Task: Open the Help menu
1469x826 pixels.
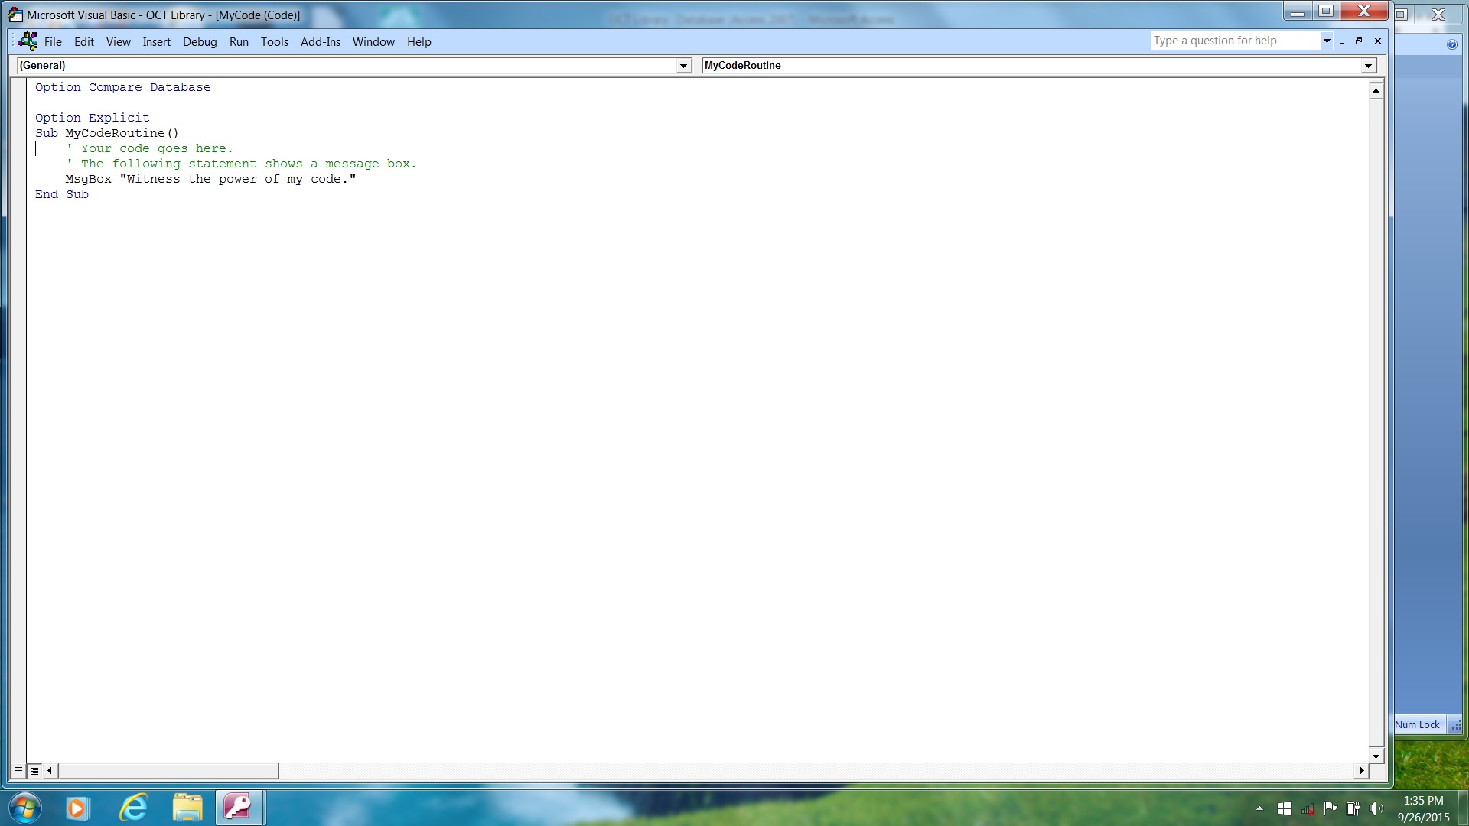Action: click(419, 41)
